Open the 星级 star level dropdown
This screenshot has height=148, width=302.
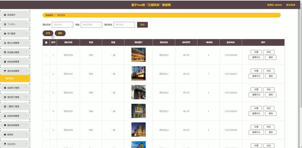(x=91, y=25)
